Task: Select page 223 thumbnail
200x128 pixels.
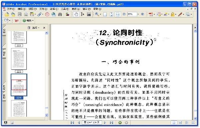Action: 19,59
